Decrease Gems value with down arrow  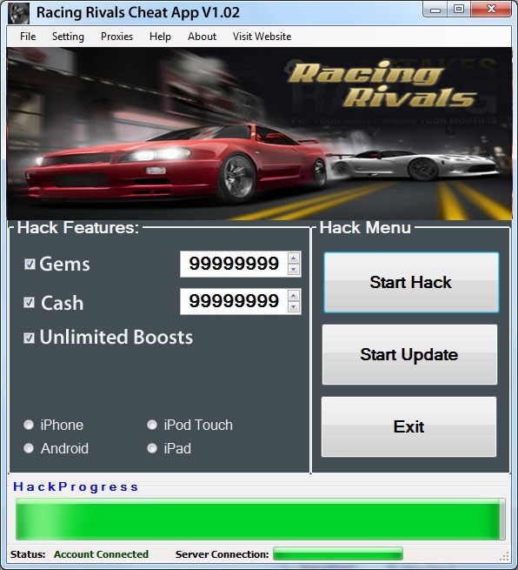click(294, 270)
